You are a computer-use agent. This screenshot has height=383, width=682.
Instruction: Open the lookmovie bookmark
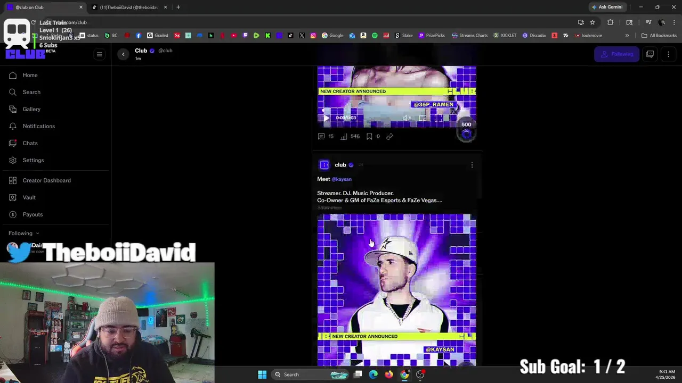pyautogui.click(x=588, y=36)
